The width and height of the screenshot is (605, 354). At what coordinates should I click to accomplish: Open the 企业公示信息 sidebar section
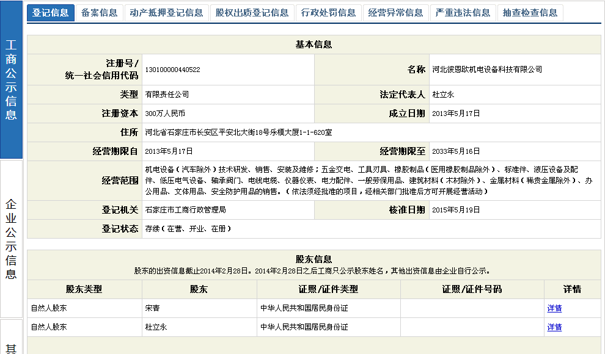tap(11, 238)
